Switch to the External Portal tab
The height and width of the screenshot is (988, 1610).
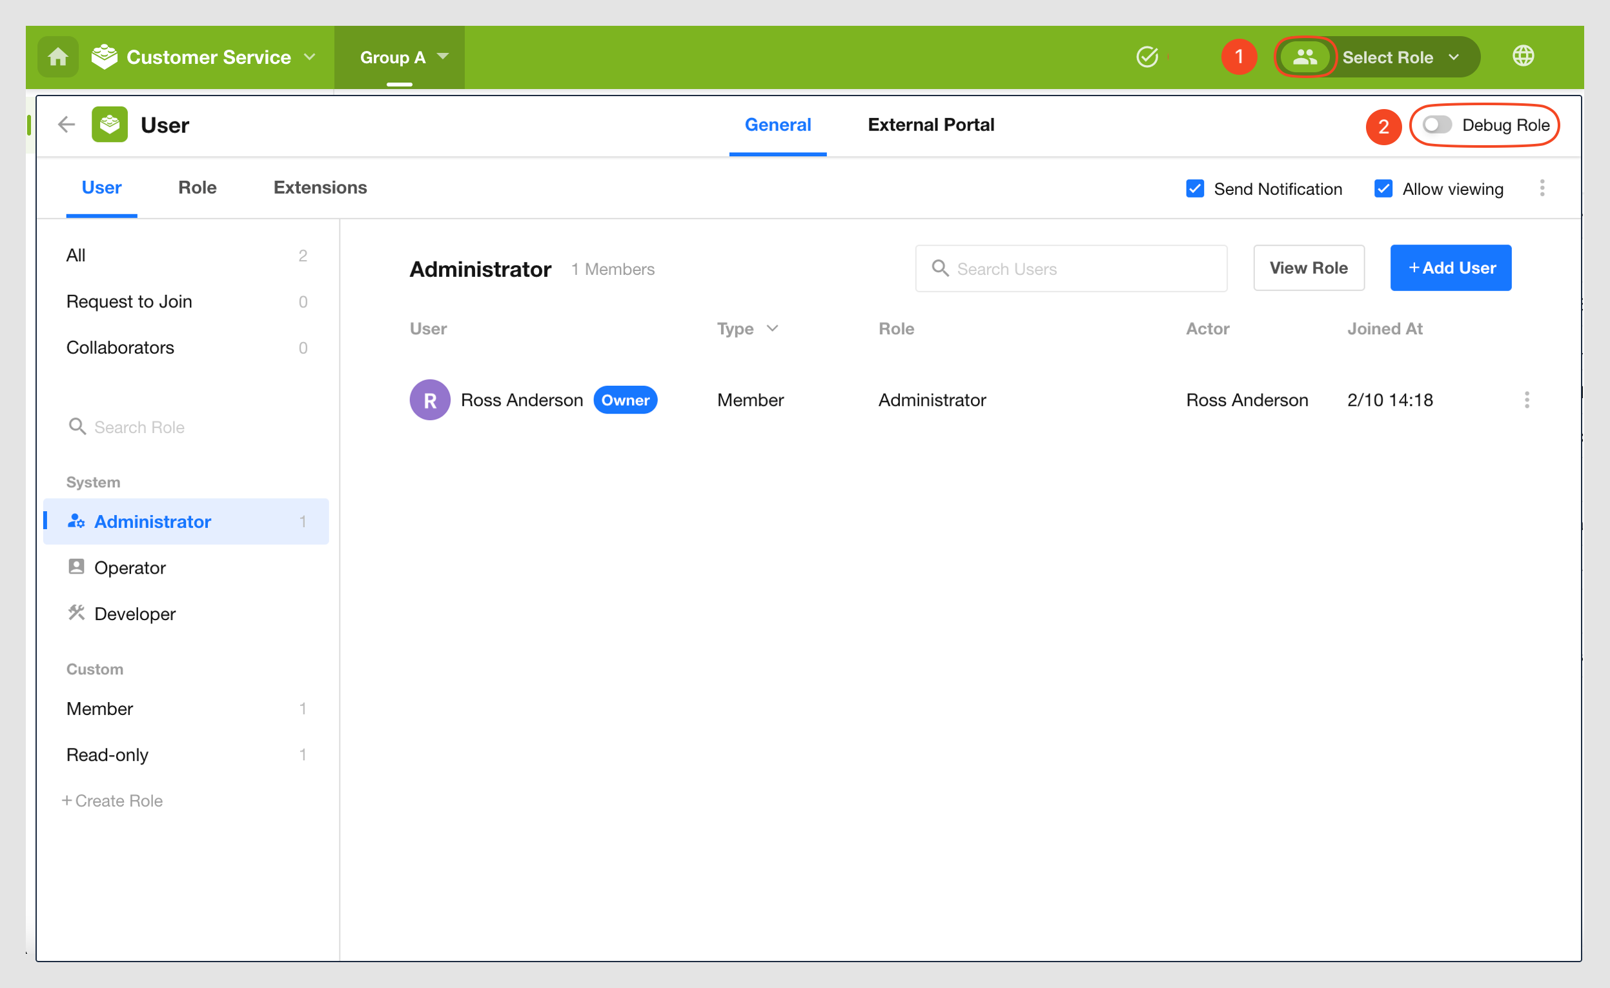(x=931, y=125)
